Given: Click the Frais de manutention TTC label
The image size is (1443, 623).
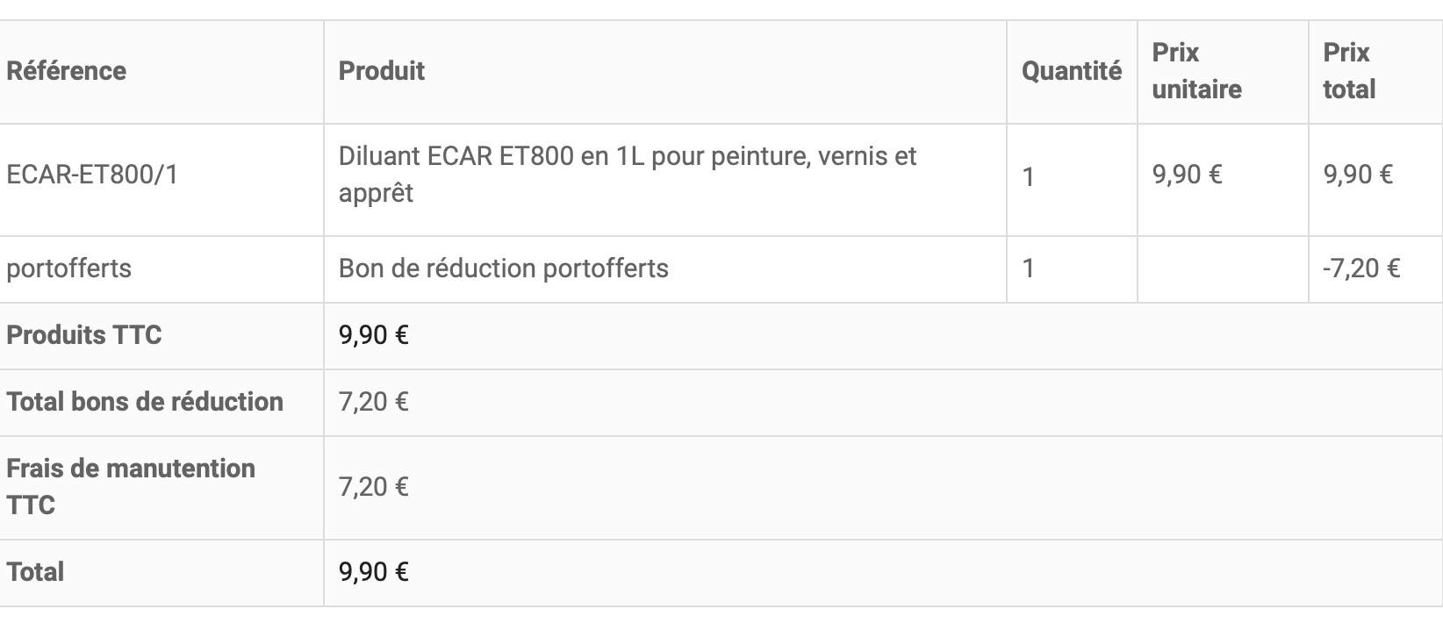Looking at the screenshot, I should coord(131,486).
